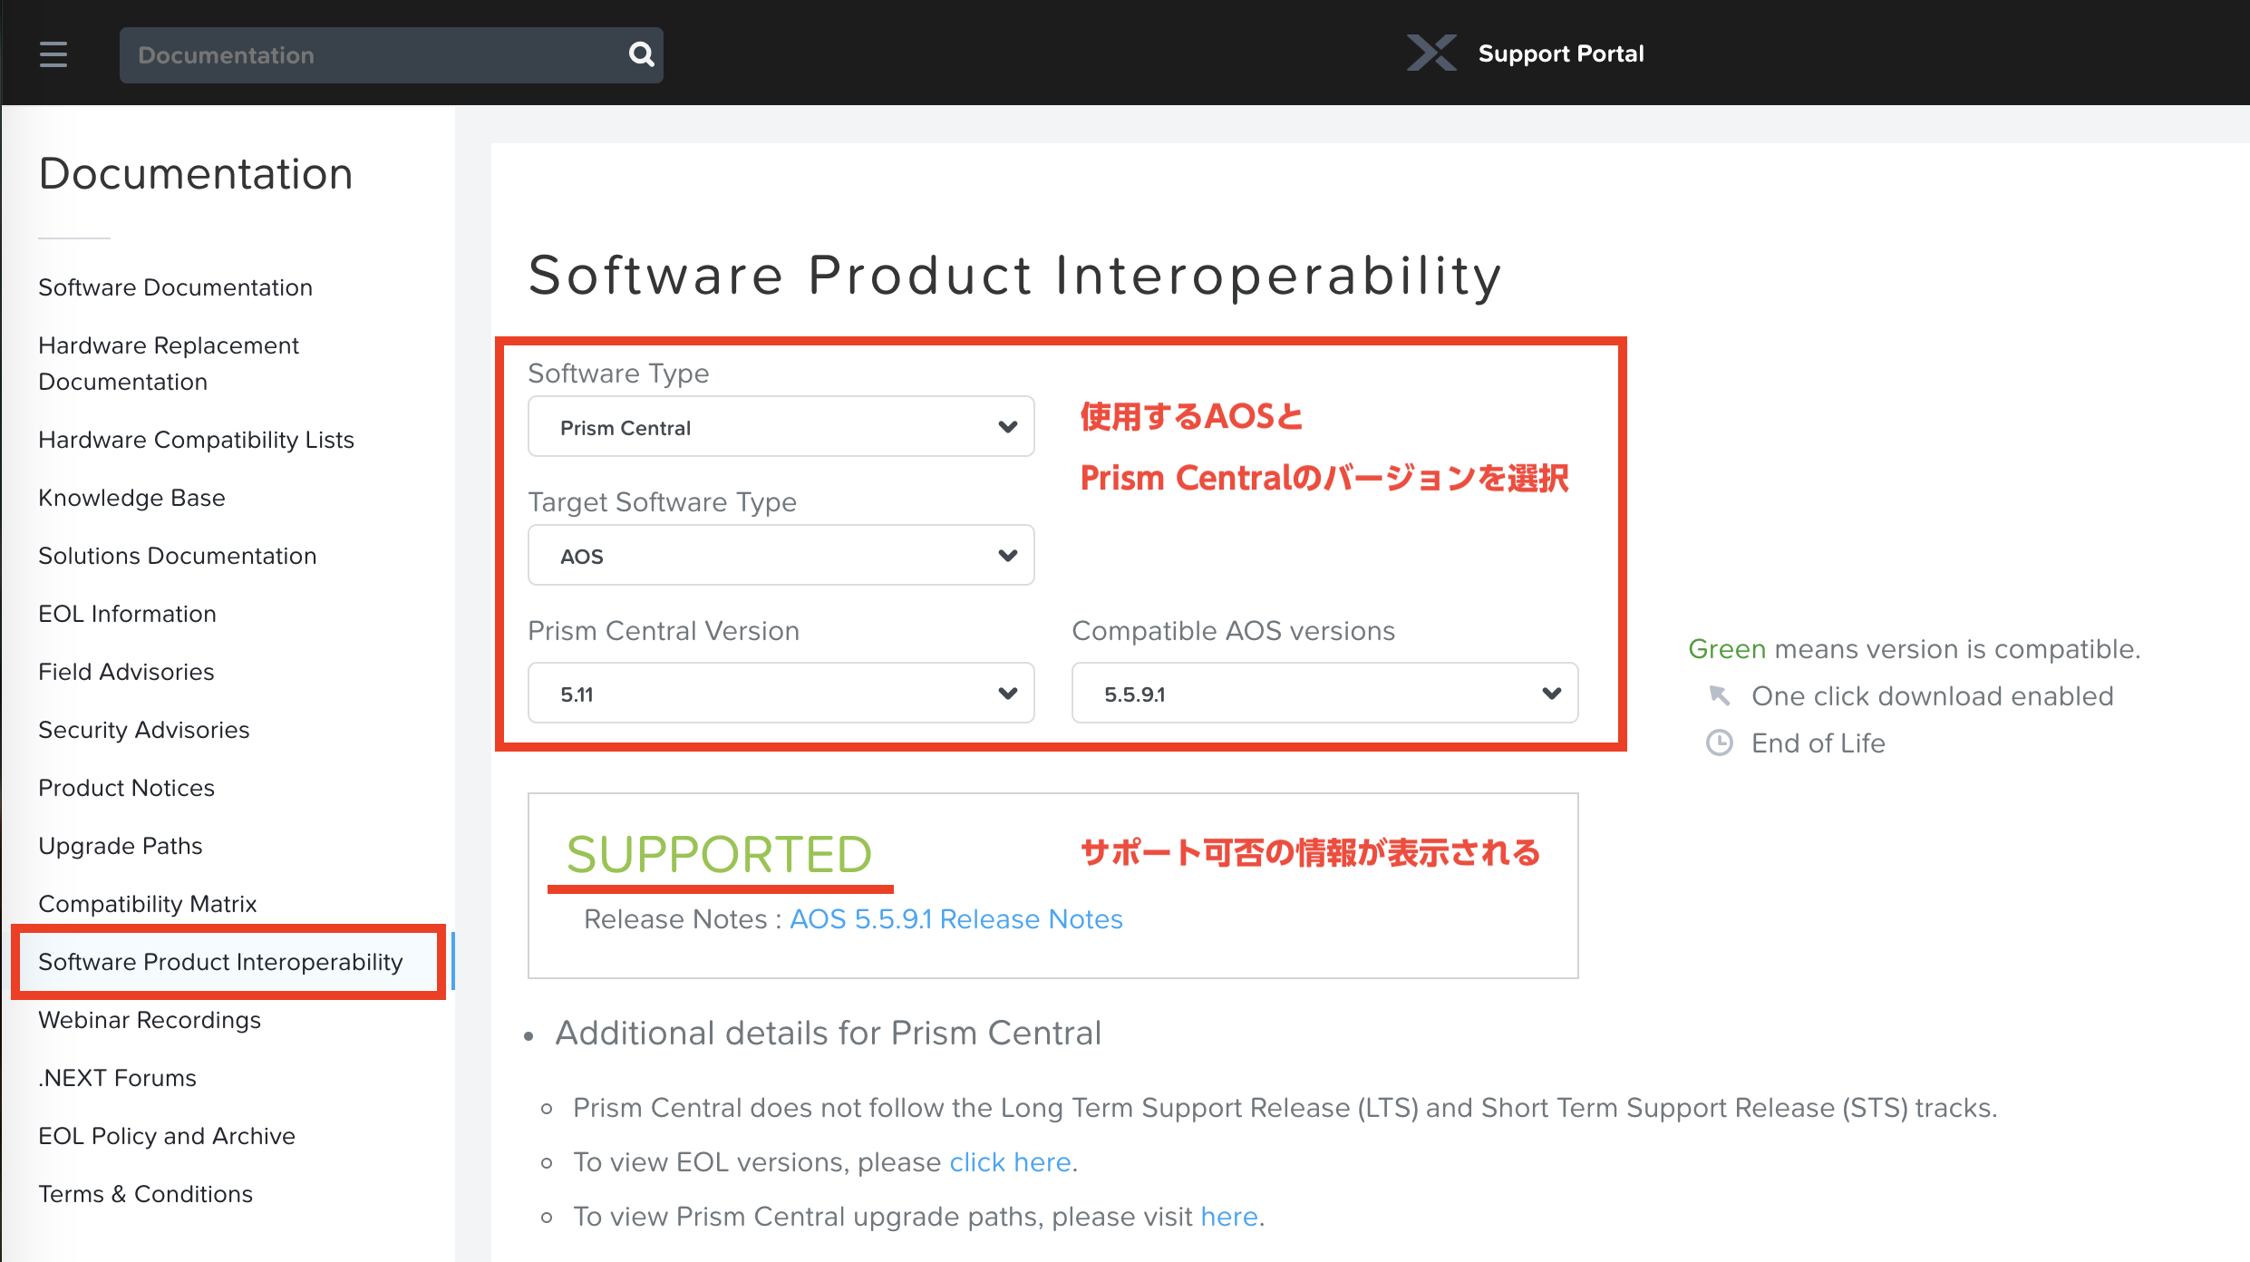Open Upgrade Paths sidebar item
This screenshot has width=2250, height=1262.
[121, 845]
